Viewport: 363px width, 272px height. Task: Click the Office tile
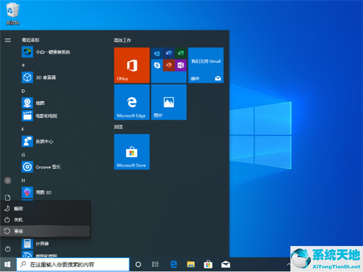coord(132,65)
